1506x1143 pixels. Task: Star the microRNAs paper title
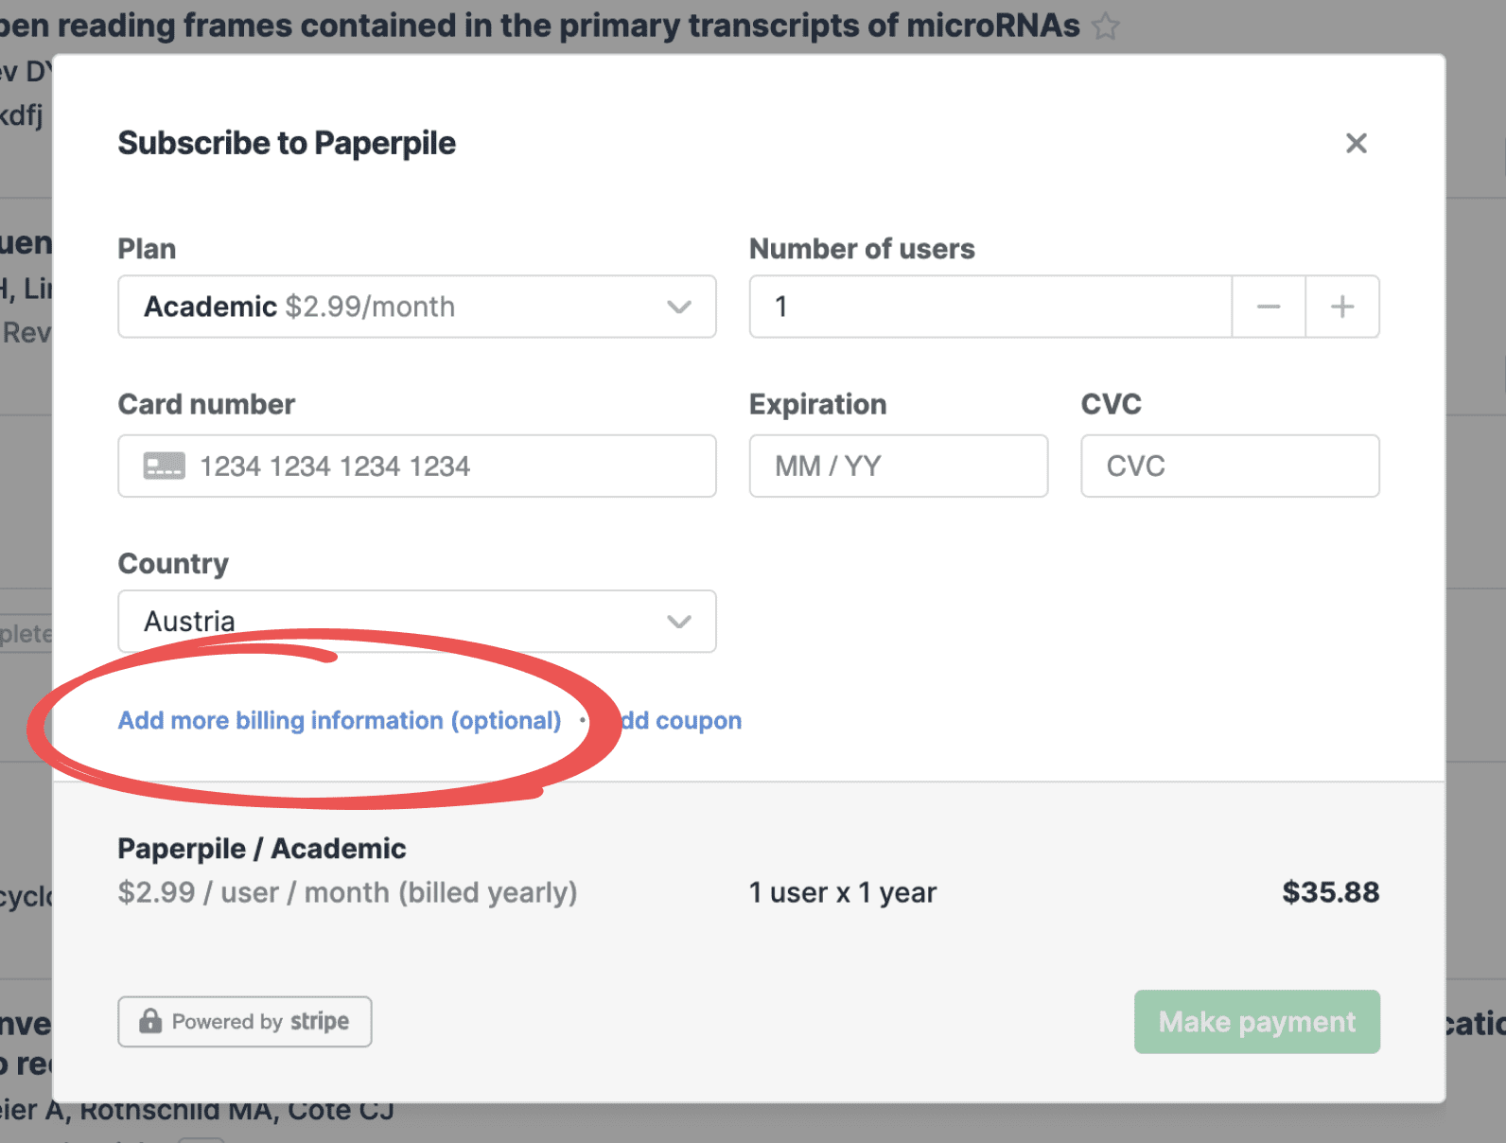tap(1105, 26)
